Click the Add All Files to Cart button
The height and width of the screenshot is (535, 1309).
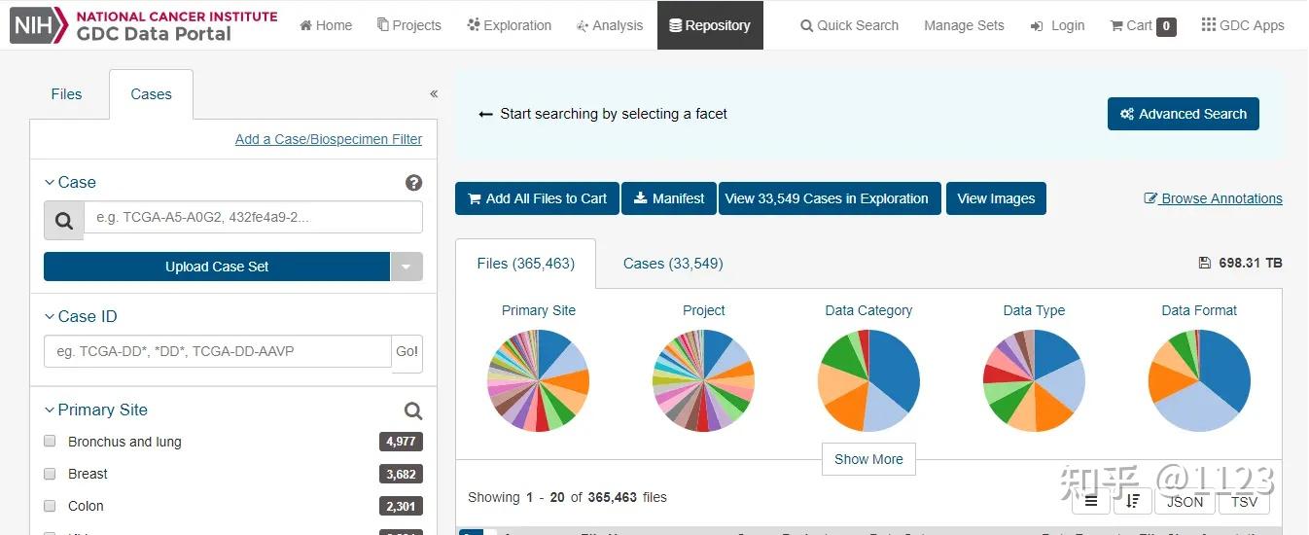coord(537,198)
